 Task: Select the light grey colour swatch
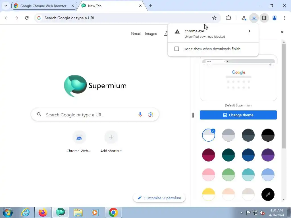[228, 135]
